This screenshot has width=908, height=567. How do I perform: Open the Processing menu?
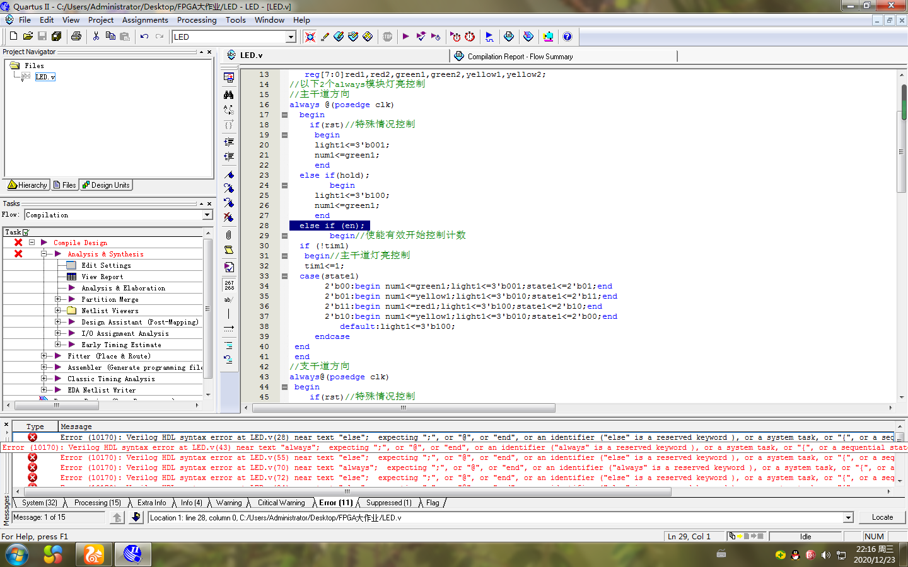197,20
